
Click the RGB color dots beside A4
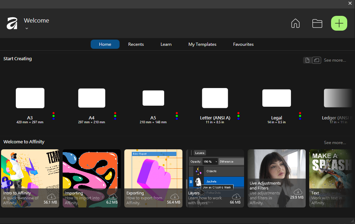point(115,116)
